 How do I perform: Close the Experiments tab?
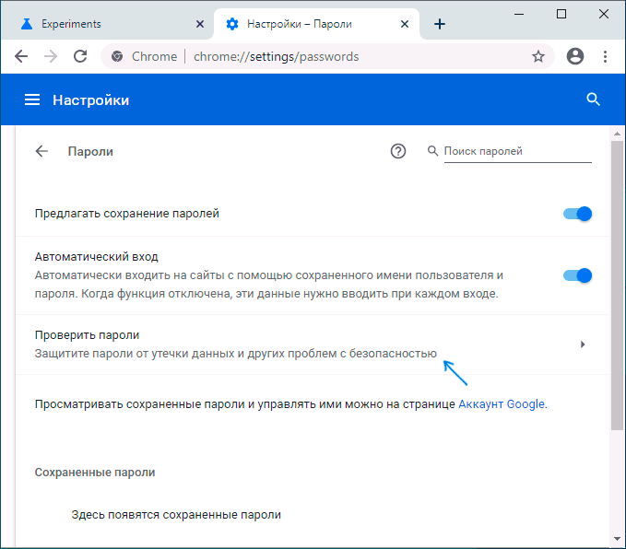(200, 24)
